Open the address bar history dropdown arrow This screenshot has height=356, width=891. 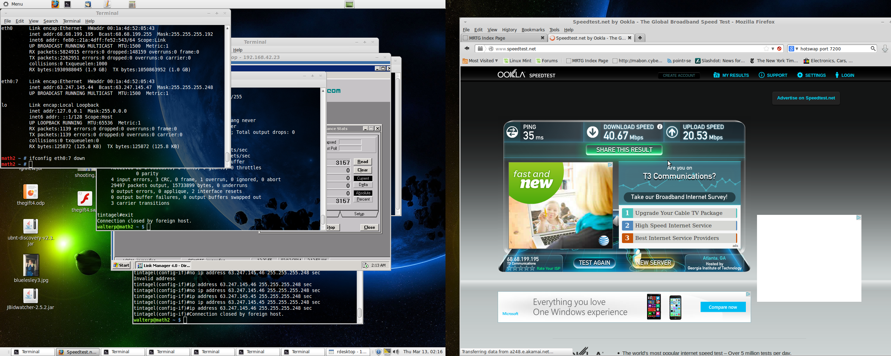pos(773,49)
